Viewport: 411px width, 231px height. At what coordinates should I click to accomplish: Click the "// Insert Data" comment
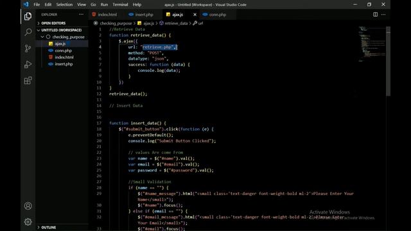[x=126, y=105]
